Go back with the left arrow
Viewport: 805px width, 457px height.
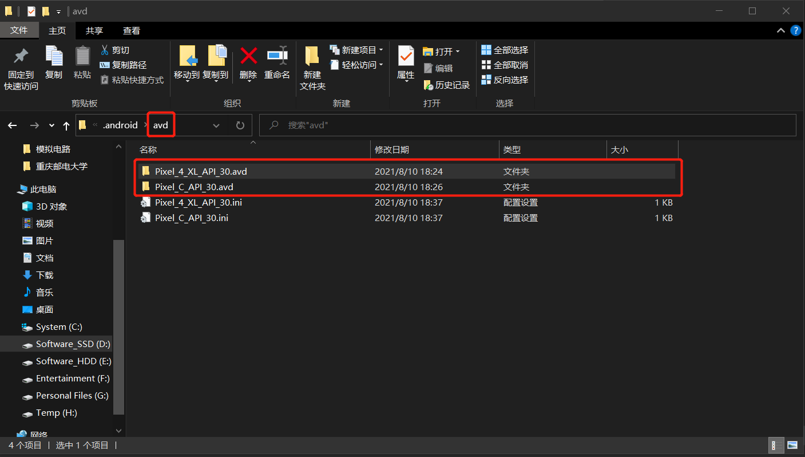coord(13,125)
